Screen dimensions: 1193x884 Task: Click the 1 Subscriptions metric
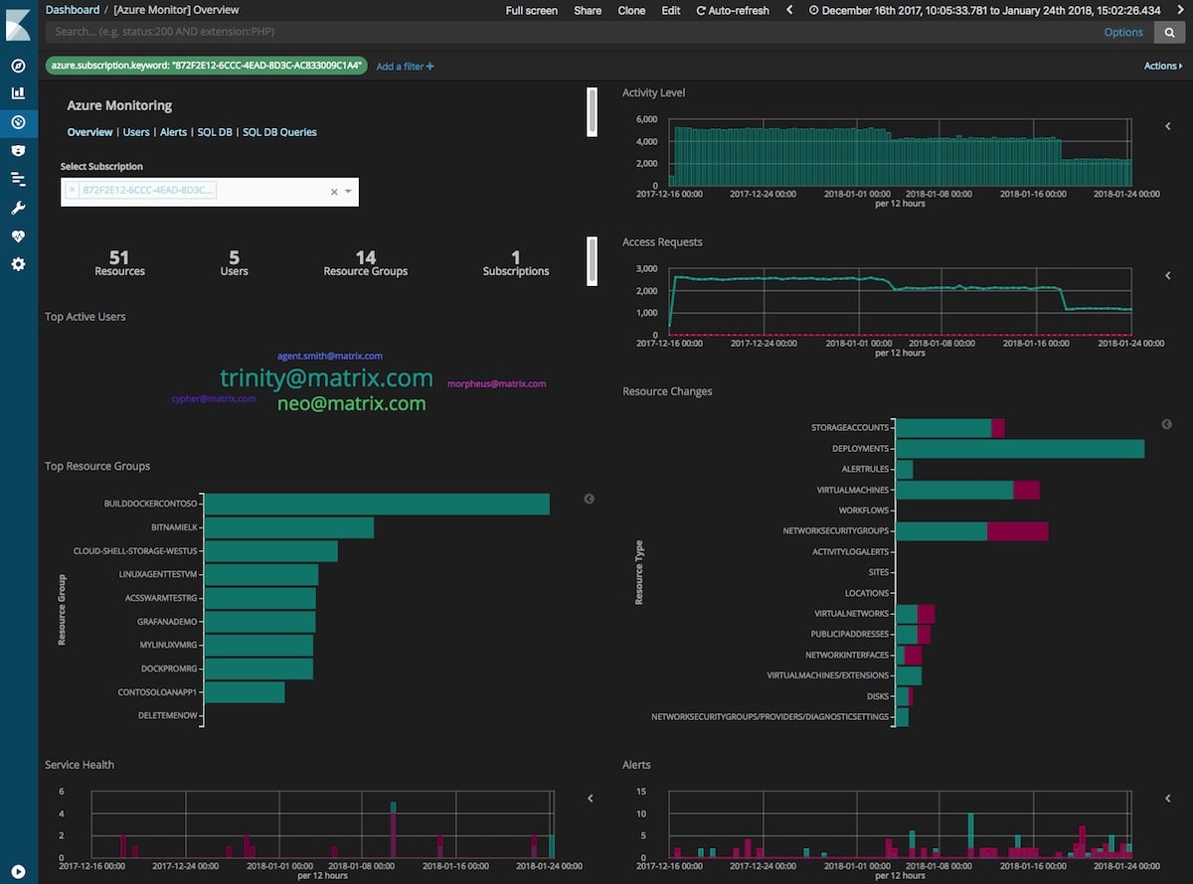(x=515, y=263)
